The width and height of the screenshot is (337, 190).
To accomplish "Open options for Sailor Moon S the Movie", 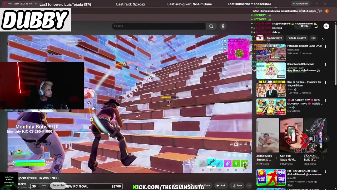I will 325,64.
